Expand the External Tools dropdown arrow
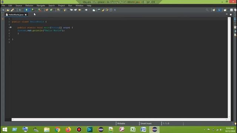237x133 pixels. pyautogui.click(x=43, y=10)
